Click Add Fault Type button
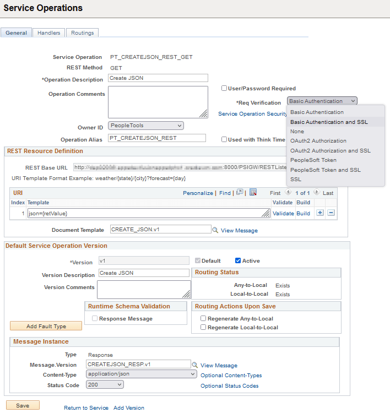The image size is (390, 413). [x=46, y=326]
